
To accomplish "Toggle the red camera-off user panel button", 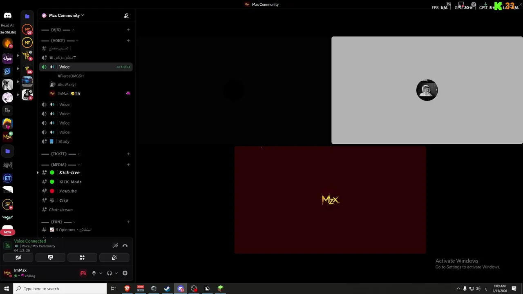I will (x=83, y=273).
